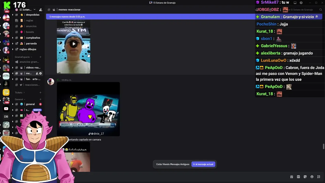Open the server icon with badge 4
The width and height of the screenshot is (325, 183).
click(6, 34)
